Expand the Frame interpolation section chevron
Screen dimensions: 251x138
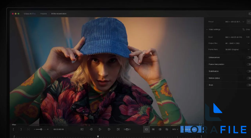[x=207, y=64]
